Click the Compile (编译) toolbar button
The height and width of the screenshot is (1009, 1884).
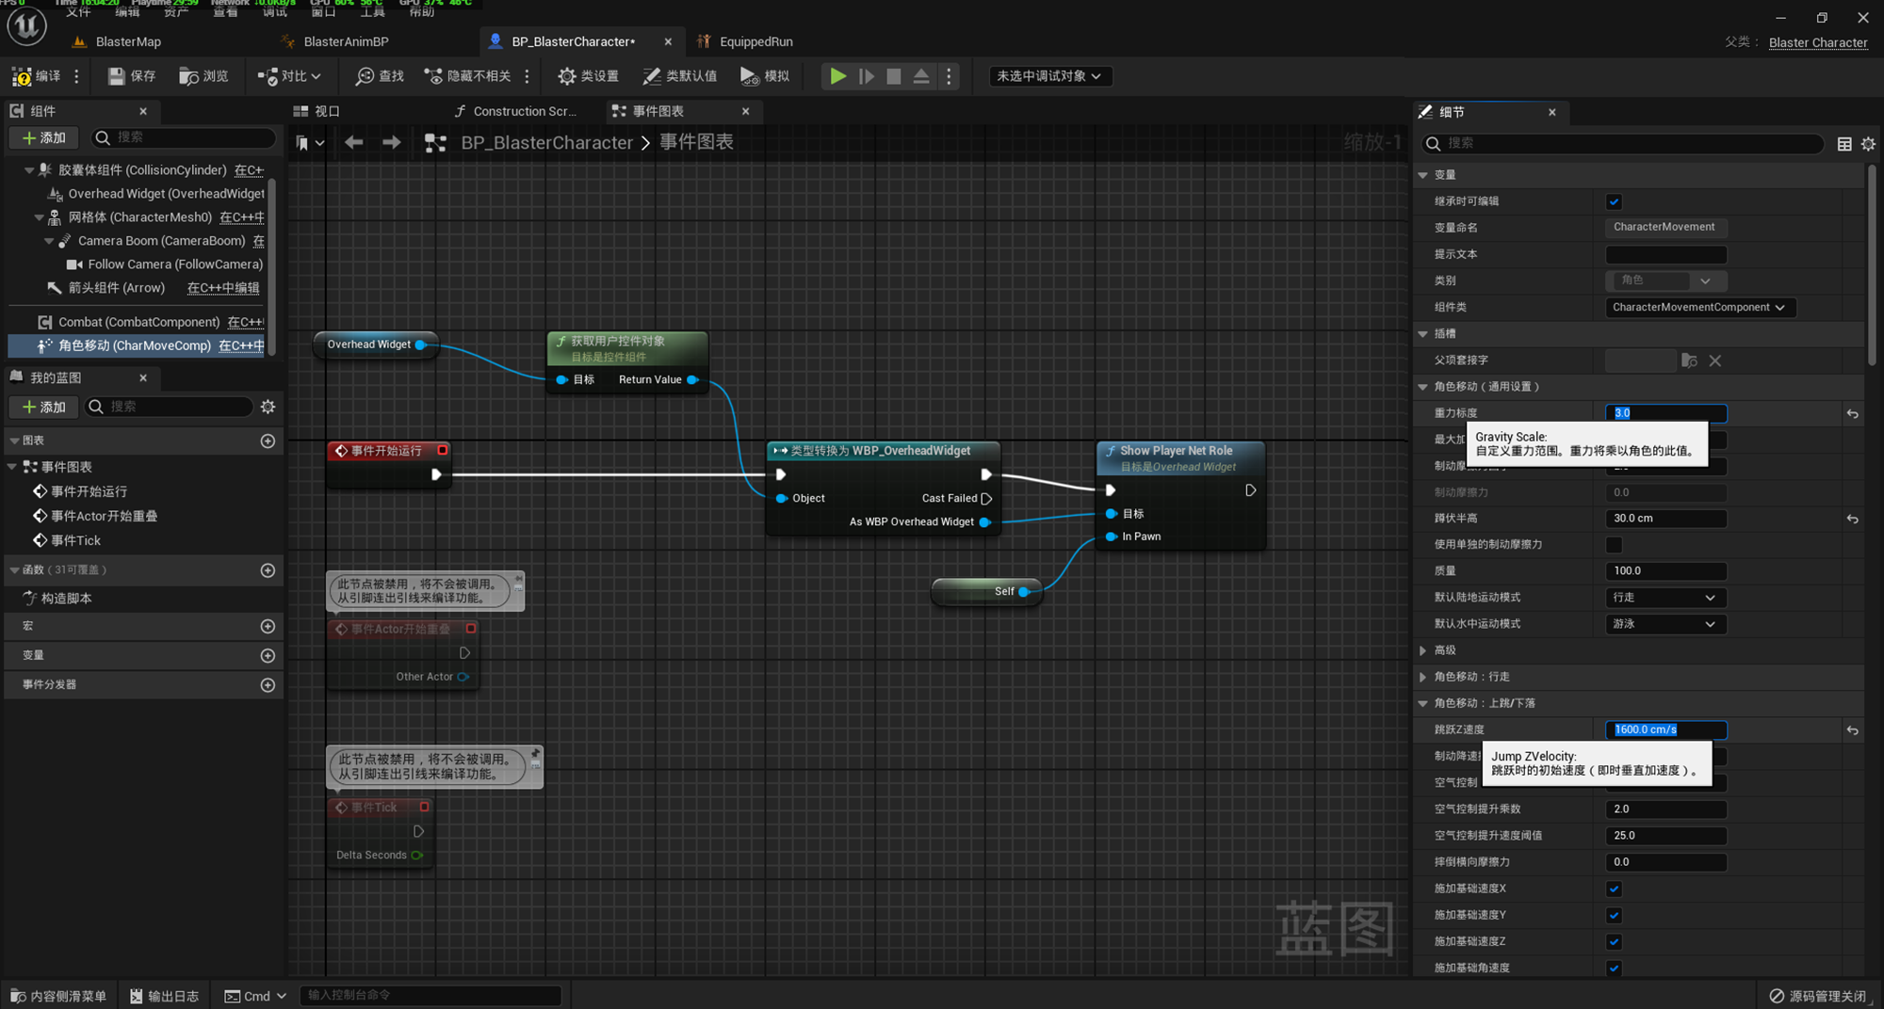click(x=36, y=76)
